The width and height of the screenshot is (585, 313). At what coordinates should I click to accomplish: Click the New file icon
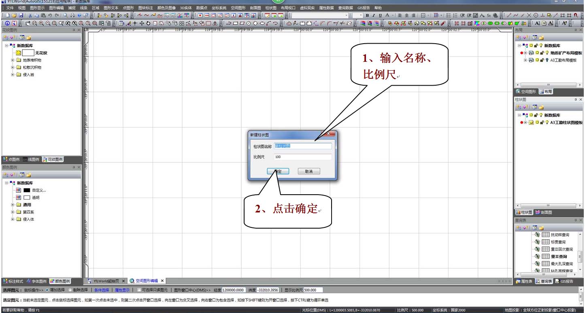8,15
